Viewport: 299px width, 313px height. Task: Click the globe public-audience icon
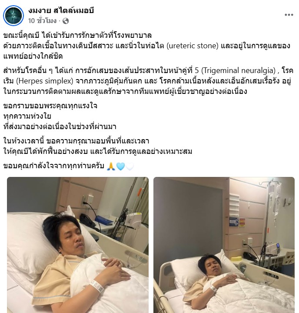point(66,21)
